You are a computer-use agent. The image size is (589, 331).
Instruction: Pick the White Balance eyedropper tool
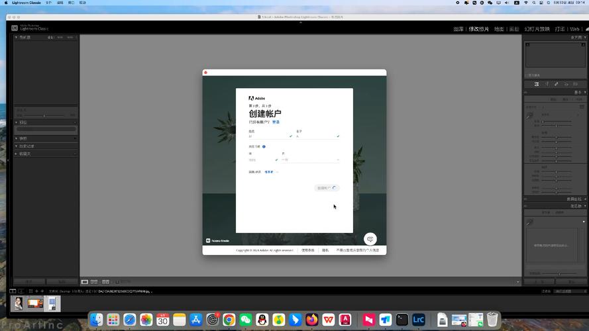click(529, 116)
